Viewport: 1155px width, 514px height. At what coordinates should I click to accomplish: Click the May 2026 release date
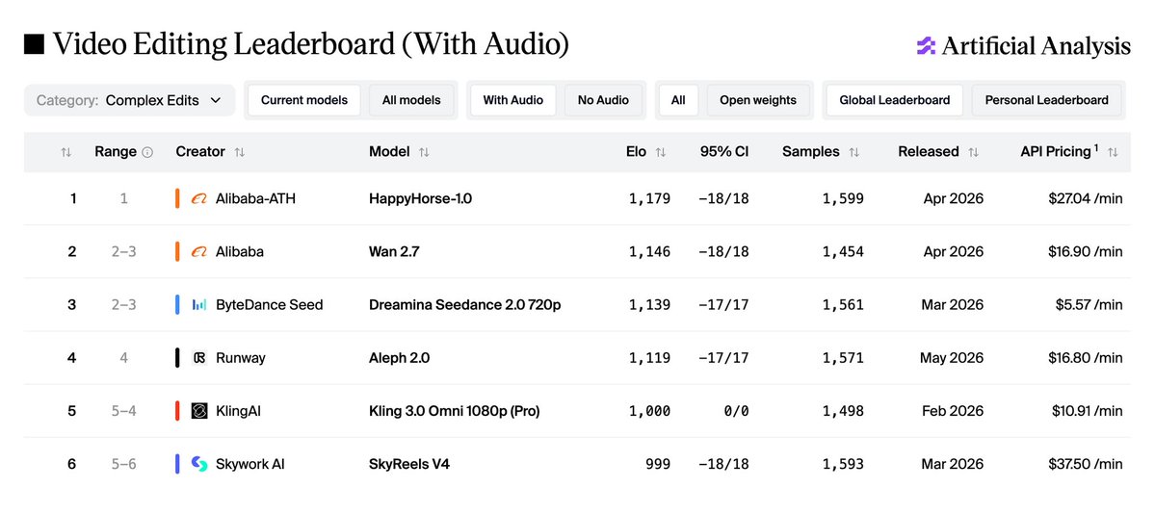point(952,358)
